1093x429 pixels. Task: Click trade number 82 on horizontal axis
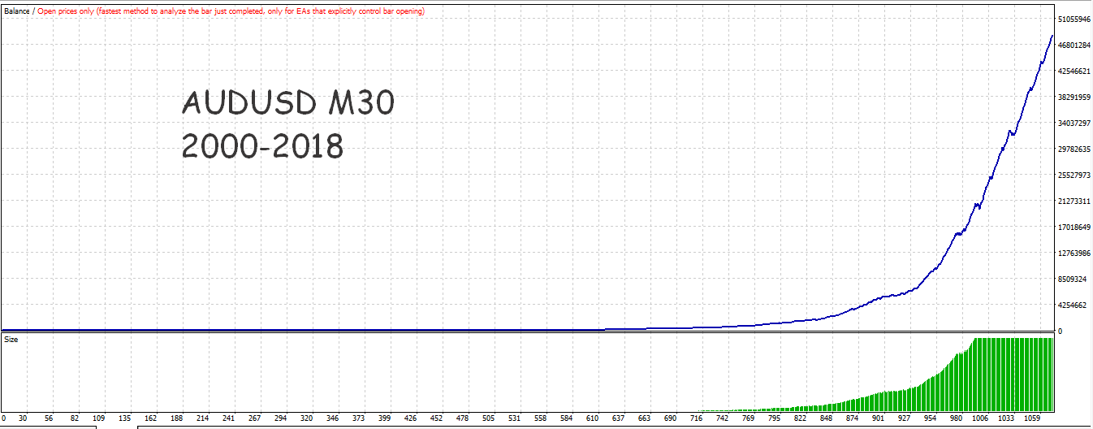coord(75,418)
